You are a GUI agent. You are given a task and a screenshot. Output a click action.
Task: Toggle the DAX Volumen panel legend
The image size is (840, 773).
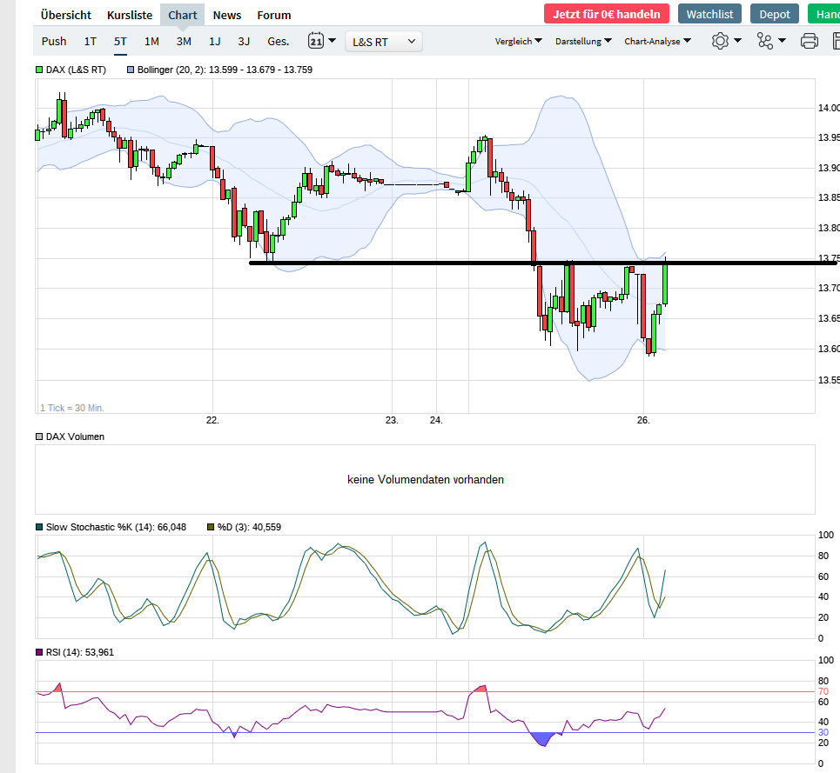click(x=38, y=436)
